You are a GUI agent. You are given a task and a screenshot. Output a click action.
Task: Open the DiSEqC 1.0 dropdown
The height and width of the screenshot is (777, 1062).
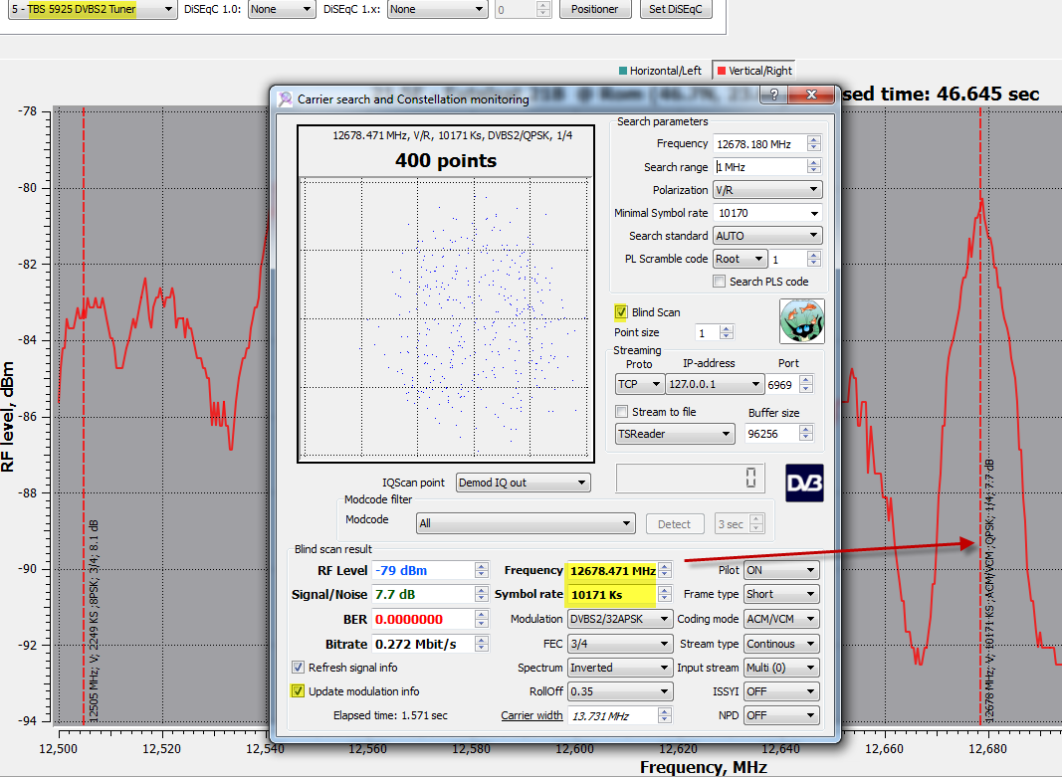[x=281, y=10]
